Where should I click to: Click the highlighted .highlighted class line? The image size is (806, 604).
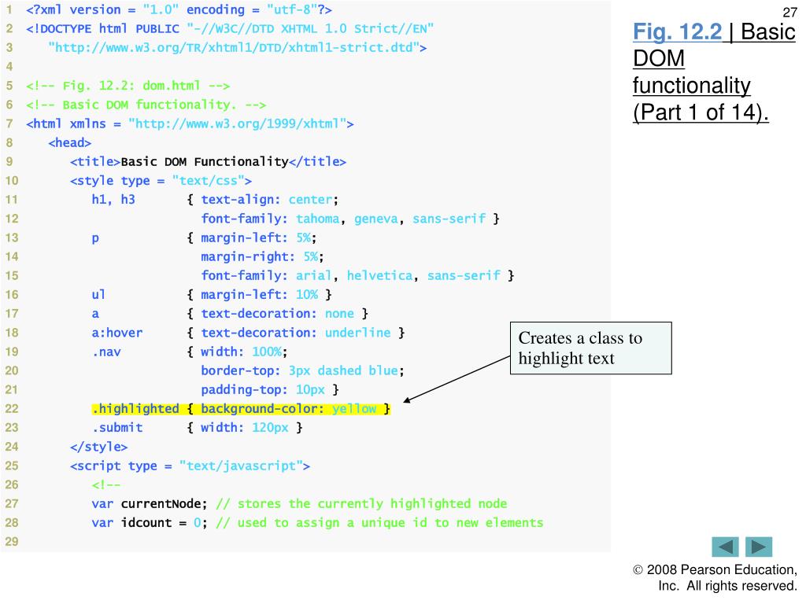pos(241,409)
